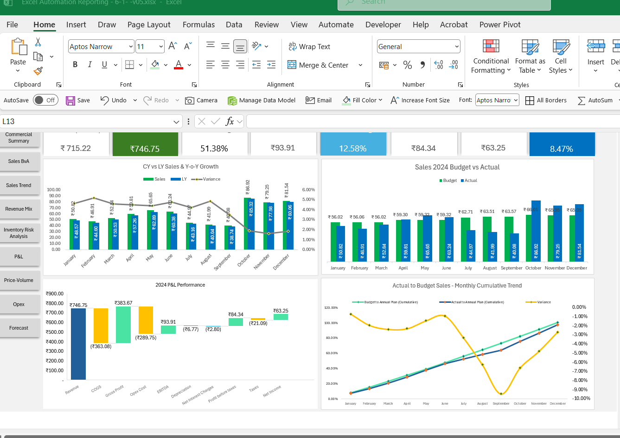The height and width of the screenshot is (438, 620).
Task: Align text right icon
Action: coord(240,65)
